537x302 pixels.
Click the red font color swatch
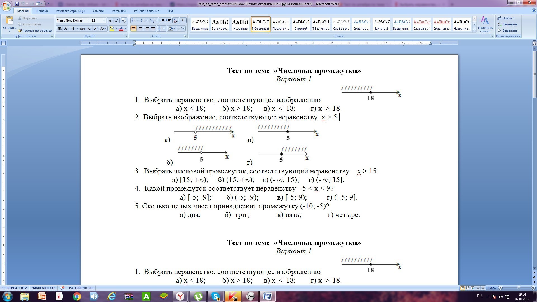point(121,29)
